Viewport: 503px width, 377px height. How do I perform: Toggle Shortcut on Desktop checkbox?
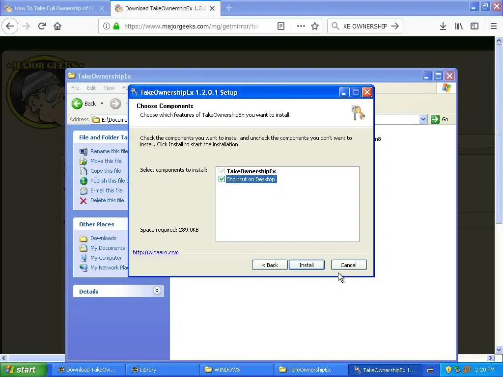coord(222,179)
